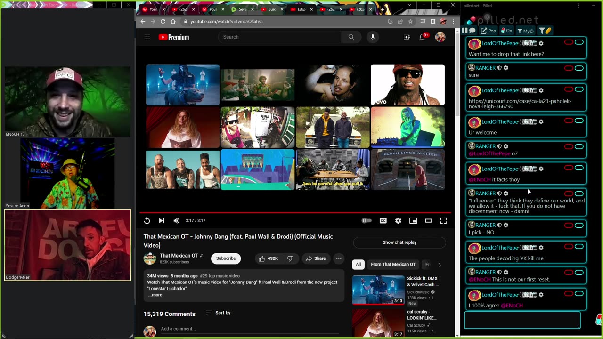Viewport: 603px width, 339px height.
Task: Select the All filter chip
Action: 358,264
